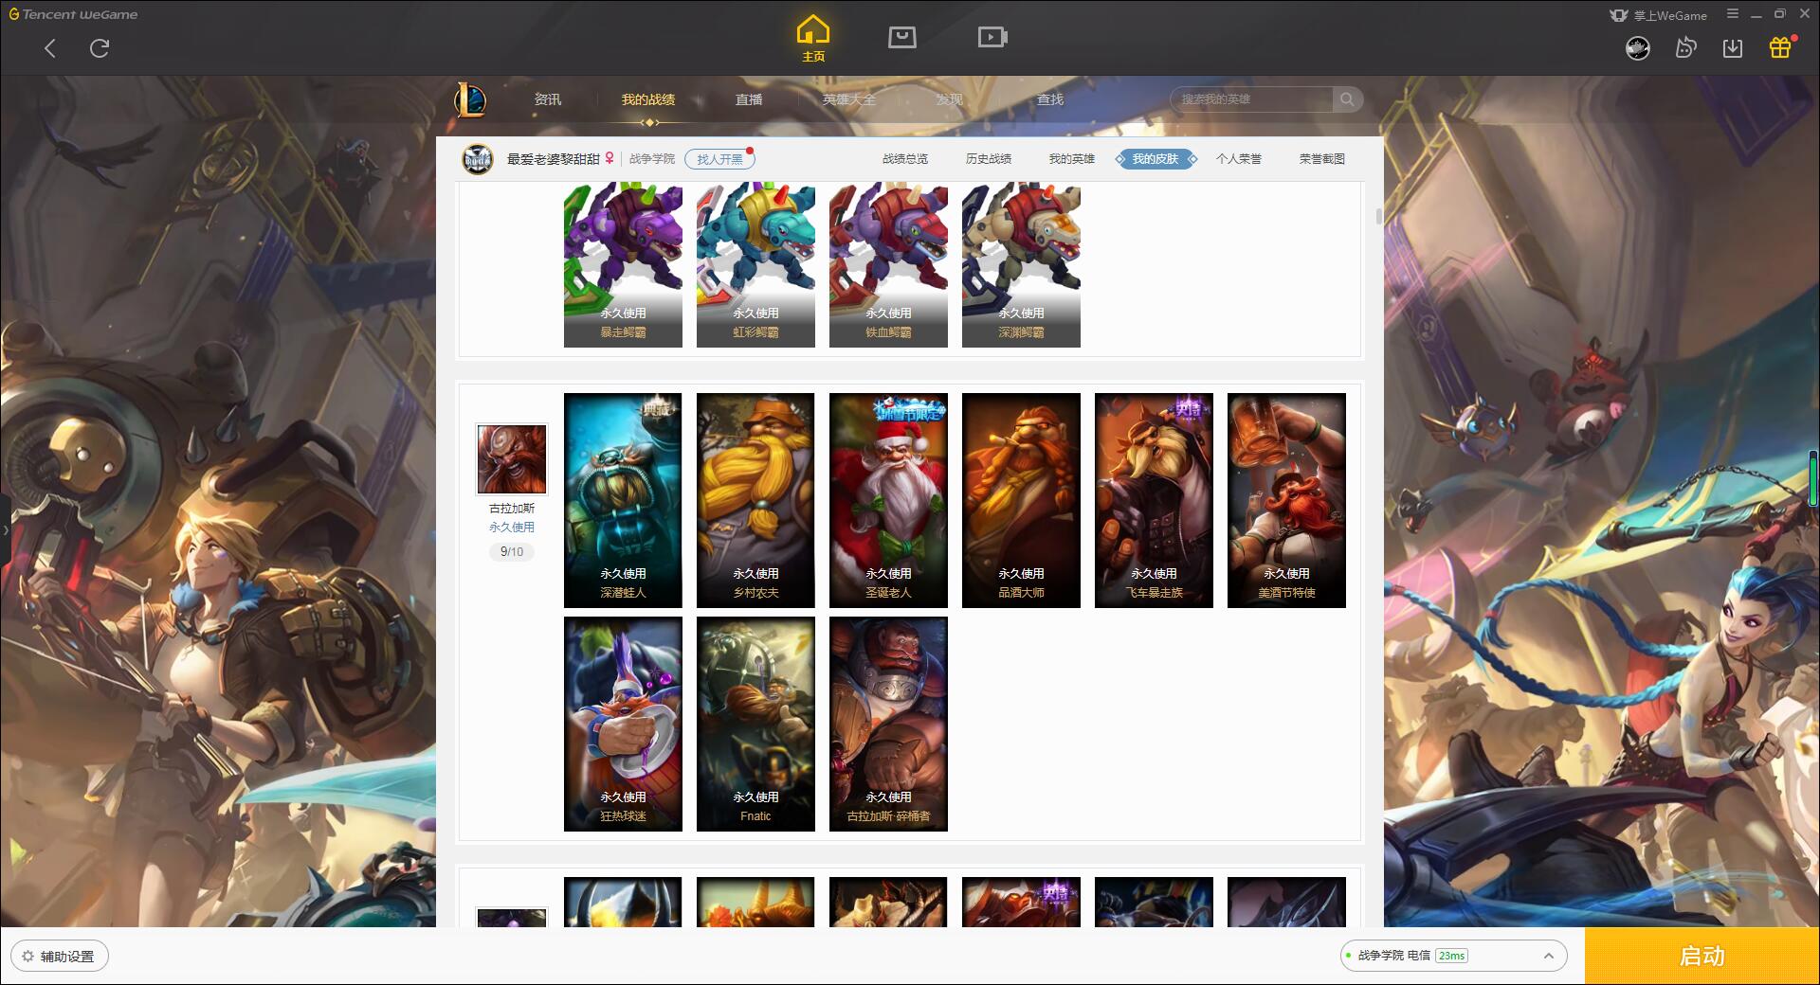
Task: Select the 我的皮肤 sub-tab
Action: pos(1156,159)
